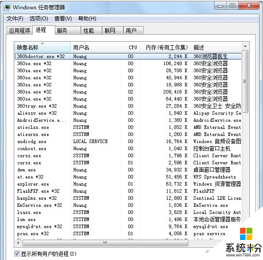Select 360se.exe row using 26,708 K

tap(128, 70)
